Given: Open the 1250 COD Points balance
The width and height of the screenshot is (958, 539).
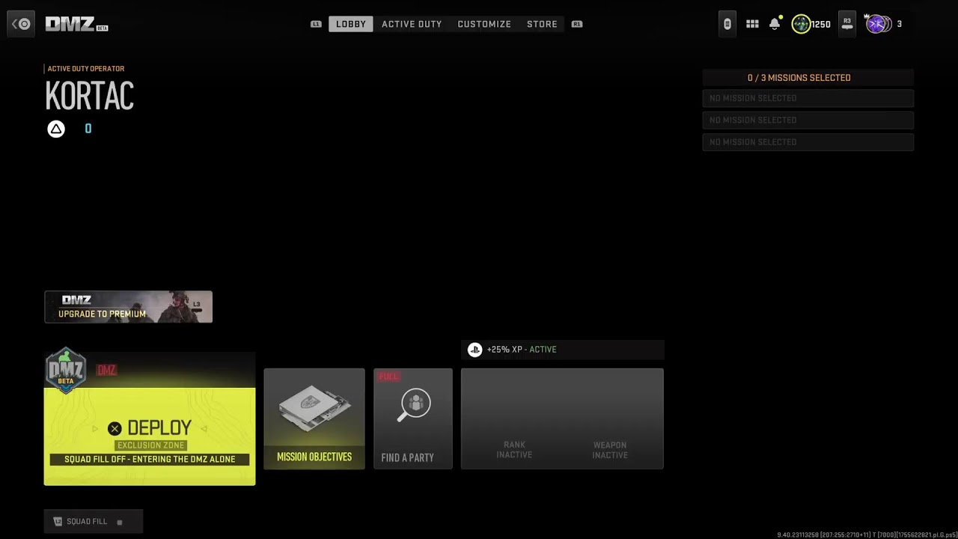Looking at the screenshot, I should [x=811, y=24].
